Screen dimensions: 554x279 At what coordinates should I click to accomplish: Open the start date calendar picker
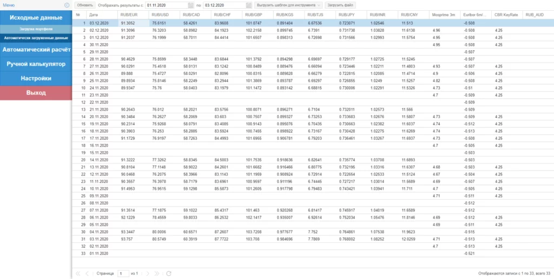click(x=190, y=5)
